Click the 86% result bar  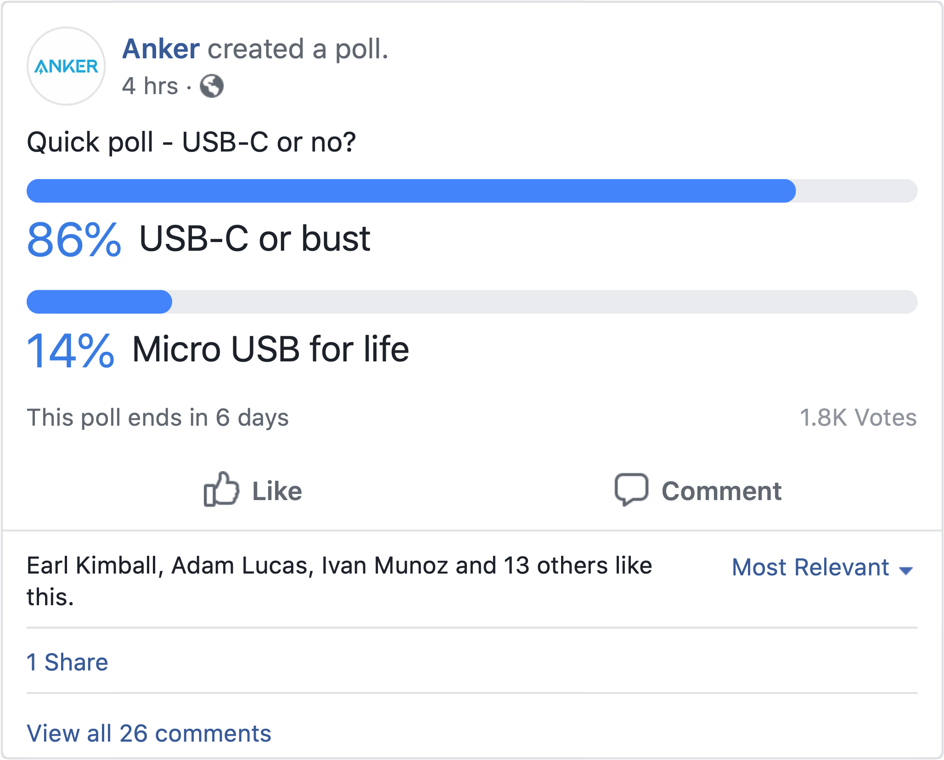[x=472, y=191]
